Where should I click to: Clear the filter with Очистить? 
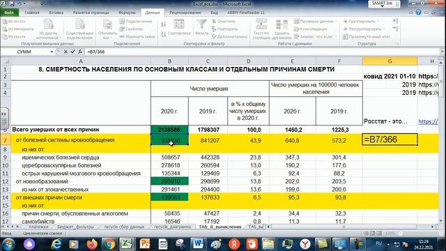coord(224,22)
